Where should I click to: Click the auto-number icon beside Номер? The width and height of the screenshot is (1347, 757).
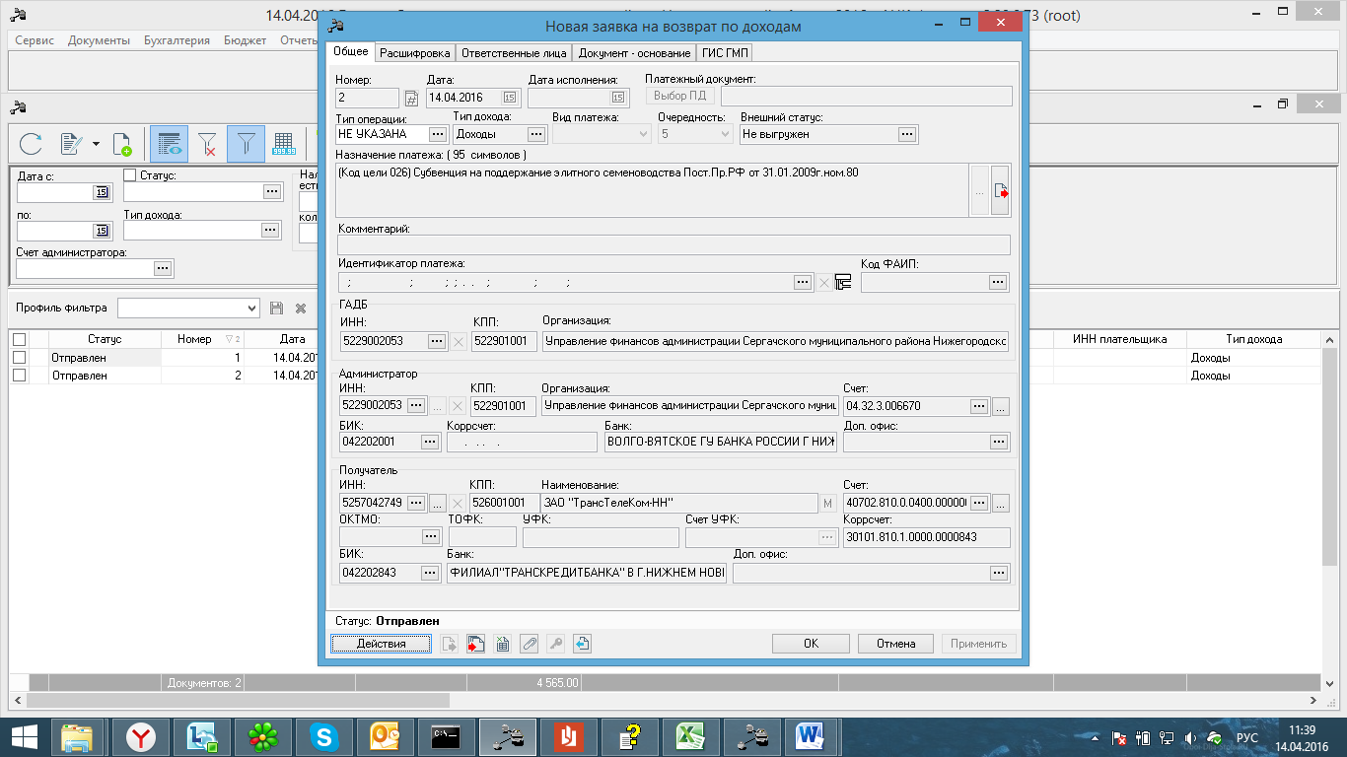(x=411, y=98)
